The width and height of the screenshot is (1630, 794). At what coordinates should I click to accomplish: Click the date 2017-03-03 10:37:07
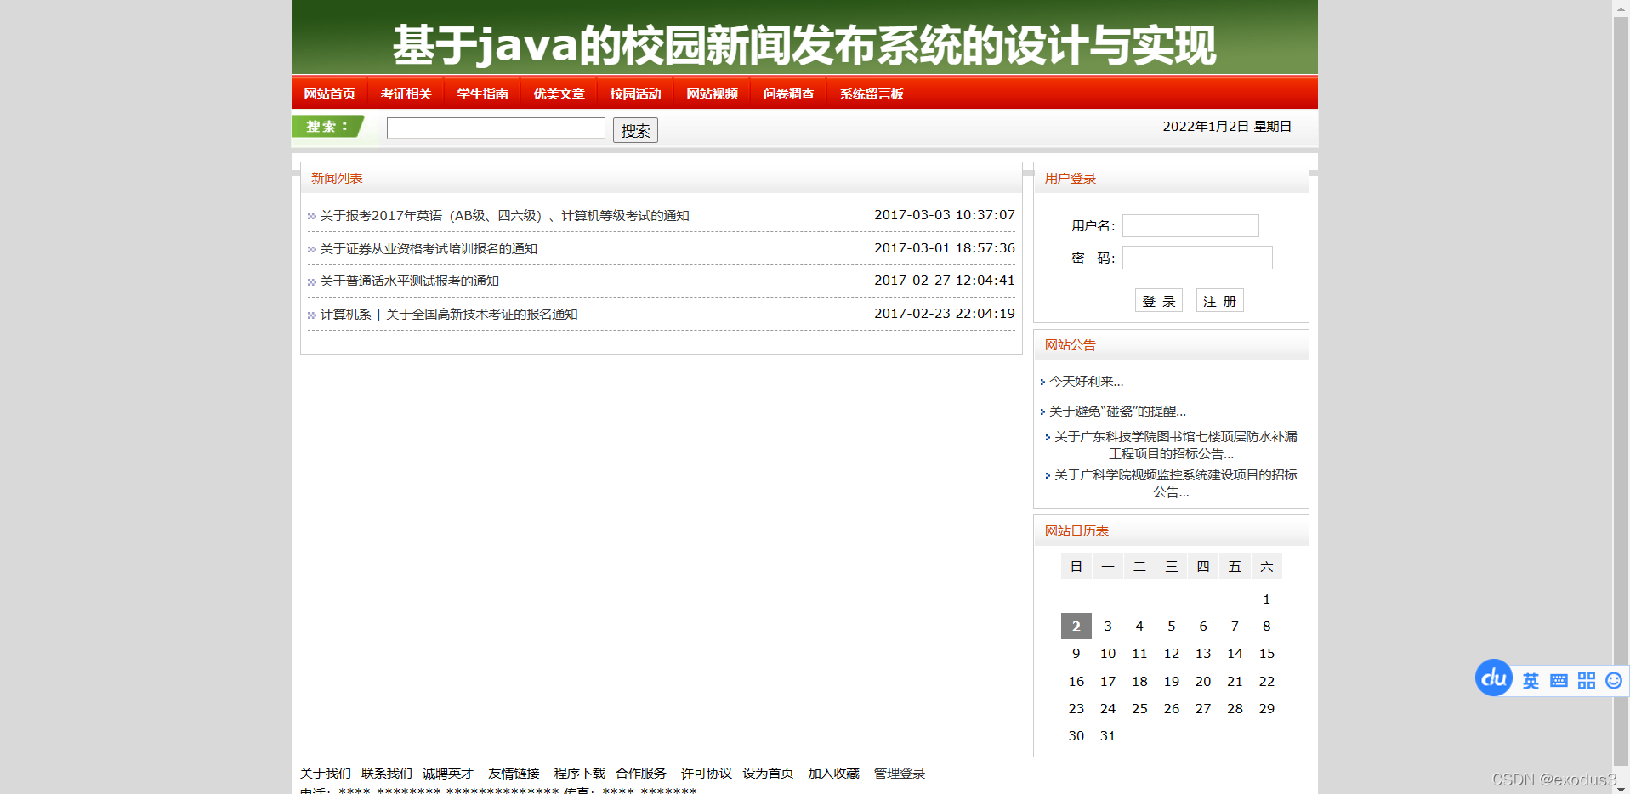pyautogui.click(x=945, y=215)
